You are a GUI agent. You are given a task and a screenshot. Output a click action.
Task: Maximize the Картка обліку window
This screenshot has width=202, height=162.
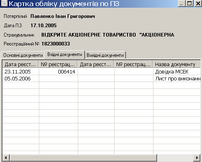pyautogui.click(x=189, y=3)
